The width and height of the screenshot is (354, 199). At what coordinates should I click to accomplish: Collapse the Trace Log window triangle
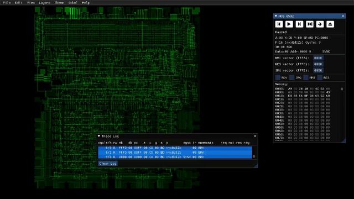pos(99,136)
